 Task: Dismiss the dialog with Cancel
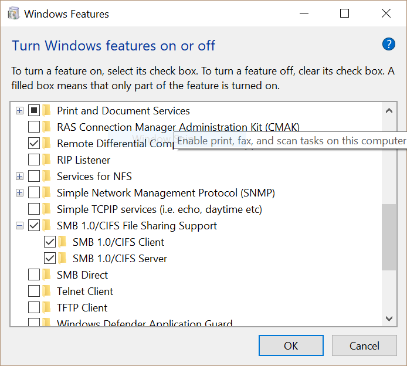pyautogui.click(x=364, y=345)
